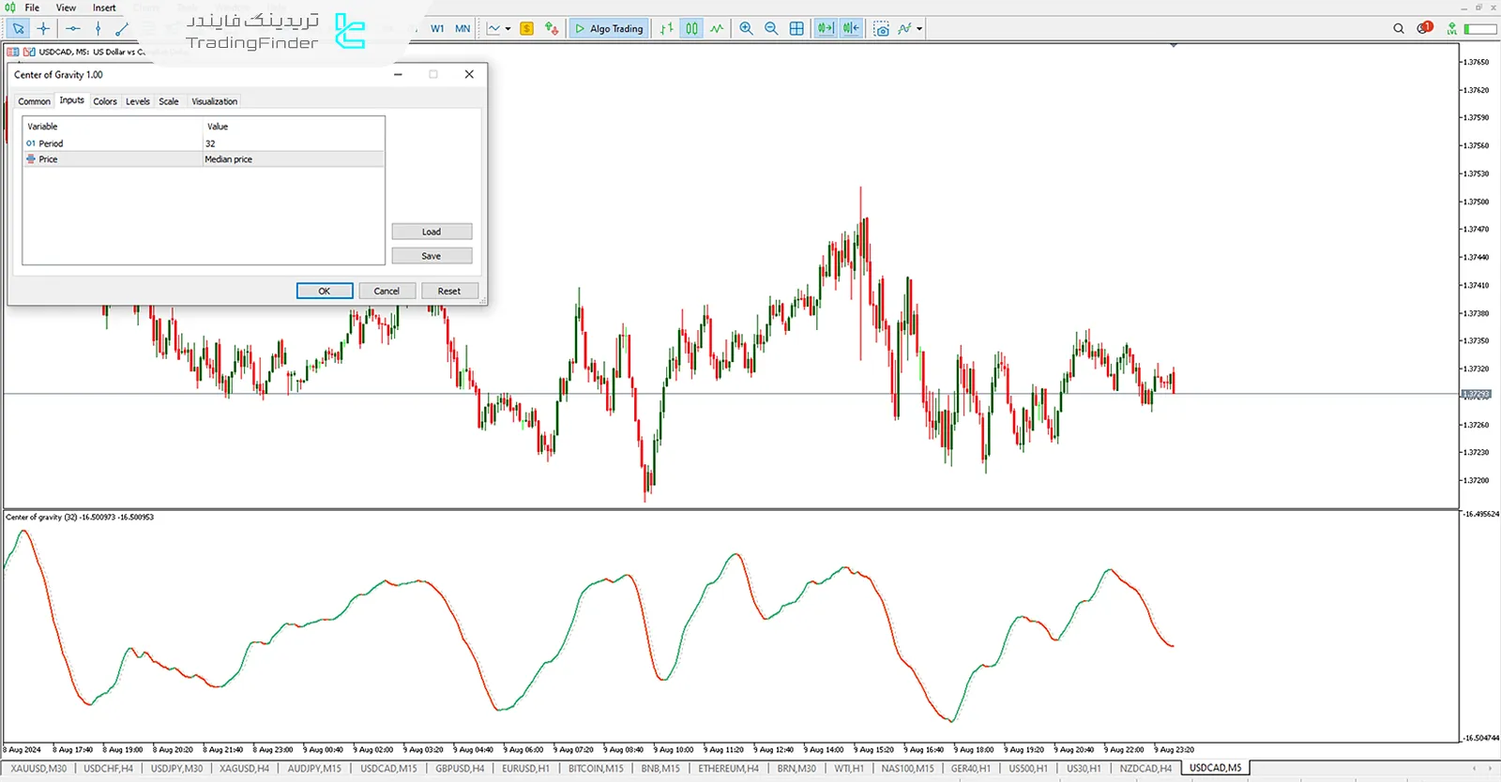Click the Reset button
1501x782 pixels.
[448, 291]
